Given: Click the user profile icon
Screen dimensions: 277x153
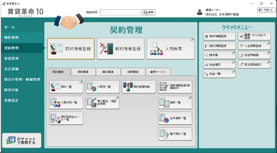Looking at the screenshot, I should pos(200,12).
